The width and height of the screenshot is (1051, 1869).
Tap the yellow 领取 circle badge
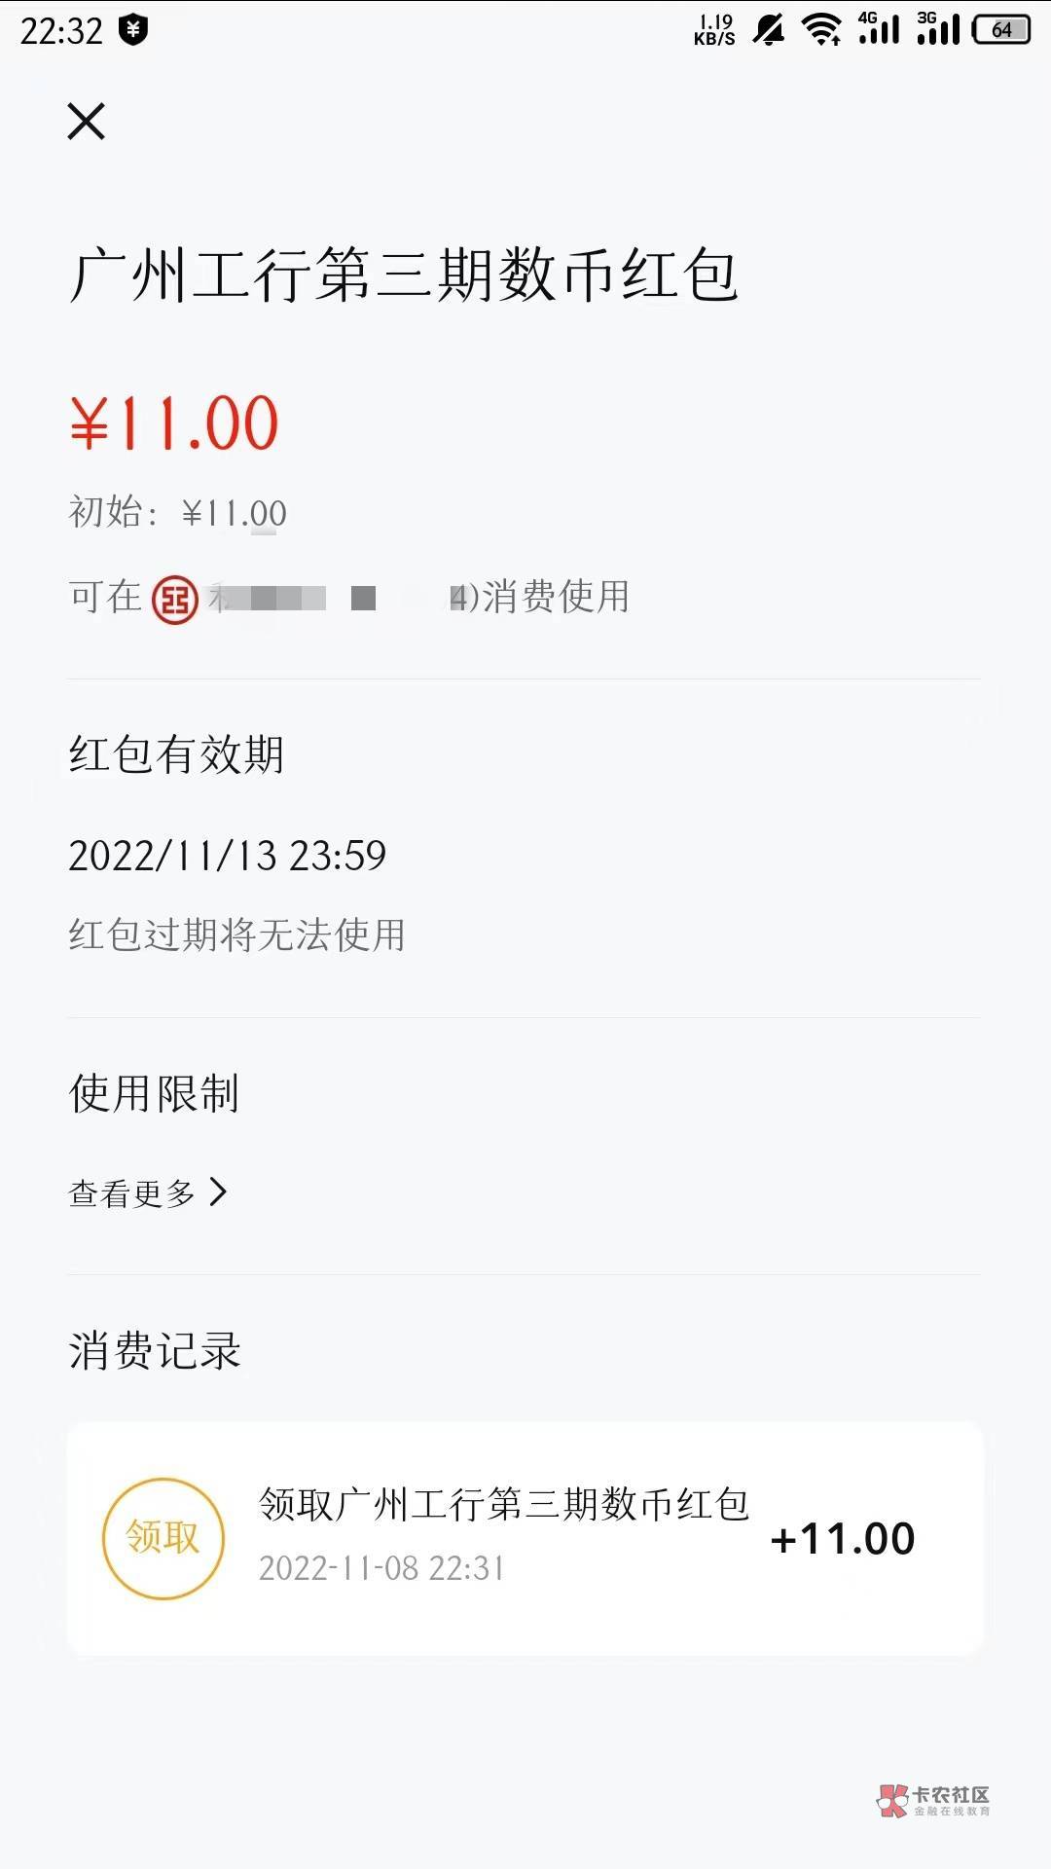pyautogui.click(x=163, y=1538)
